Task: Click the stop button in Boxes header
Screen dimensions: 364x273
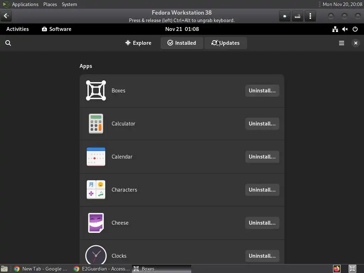Action: coord(285,16)
